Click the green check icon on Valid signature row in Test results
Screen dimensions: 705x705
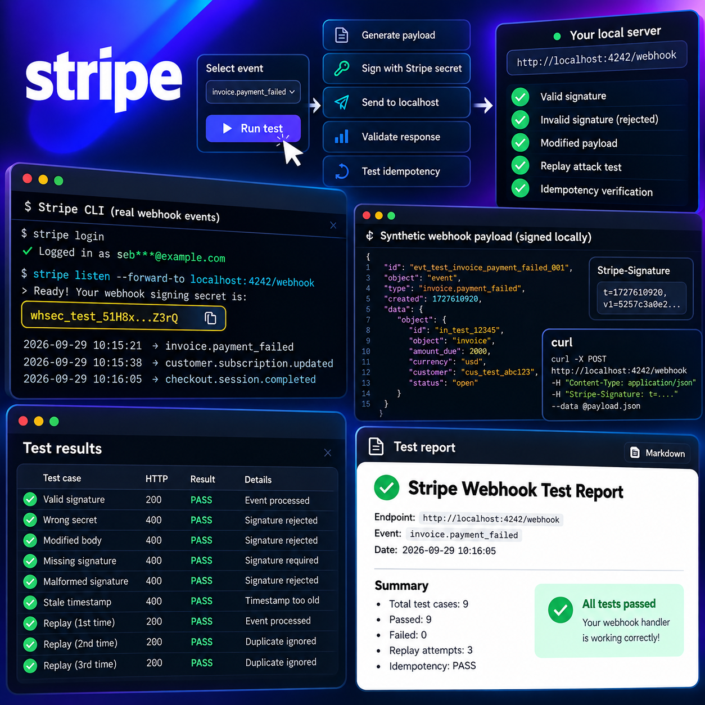tap(30, 499)
